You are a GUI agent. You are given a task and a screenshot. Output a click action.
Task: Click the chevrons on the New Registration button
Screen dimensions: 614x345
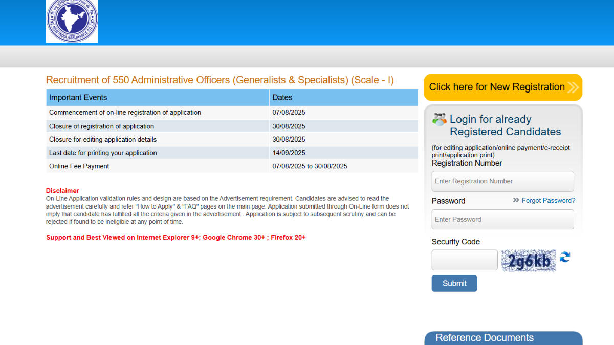[573, 87]
